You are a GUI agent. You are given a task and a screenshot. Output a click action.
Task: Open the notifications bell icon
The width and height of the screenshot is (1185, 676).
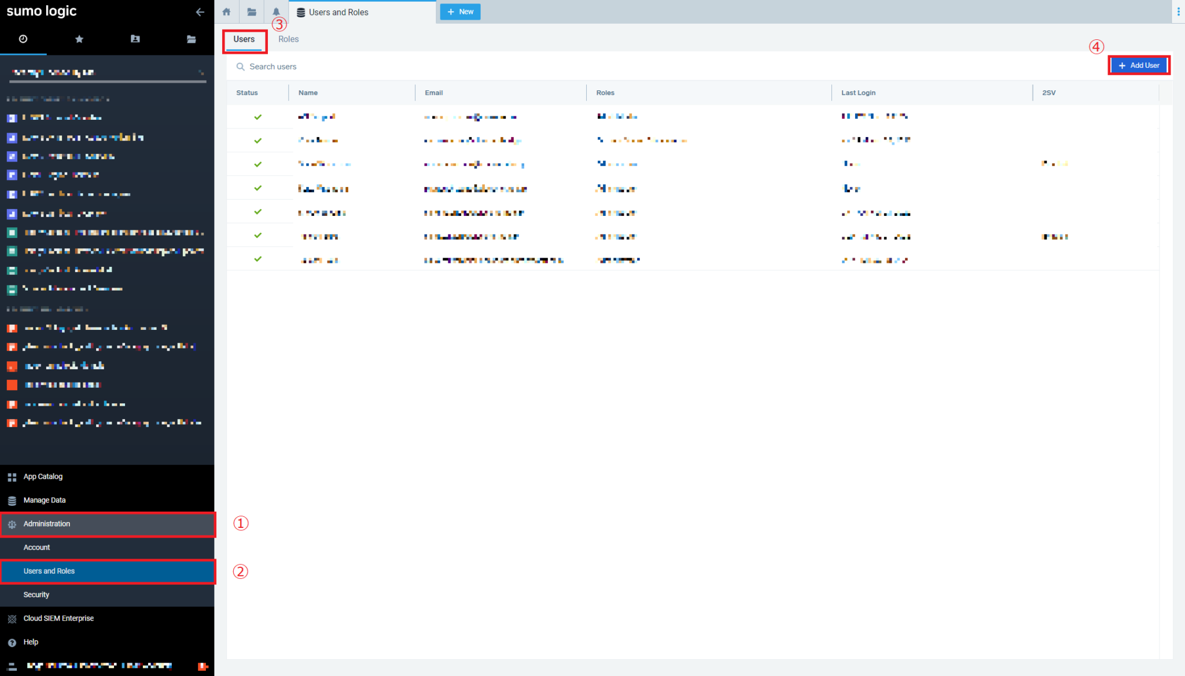(x=276, y=12)
